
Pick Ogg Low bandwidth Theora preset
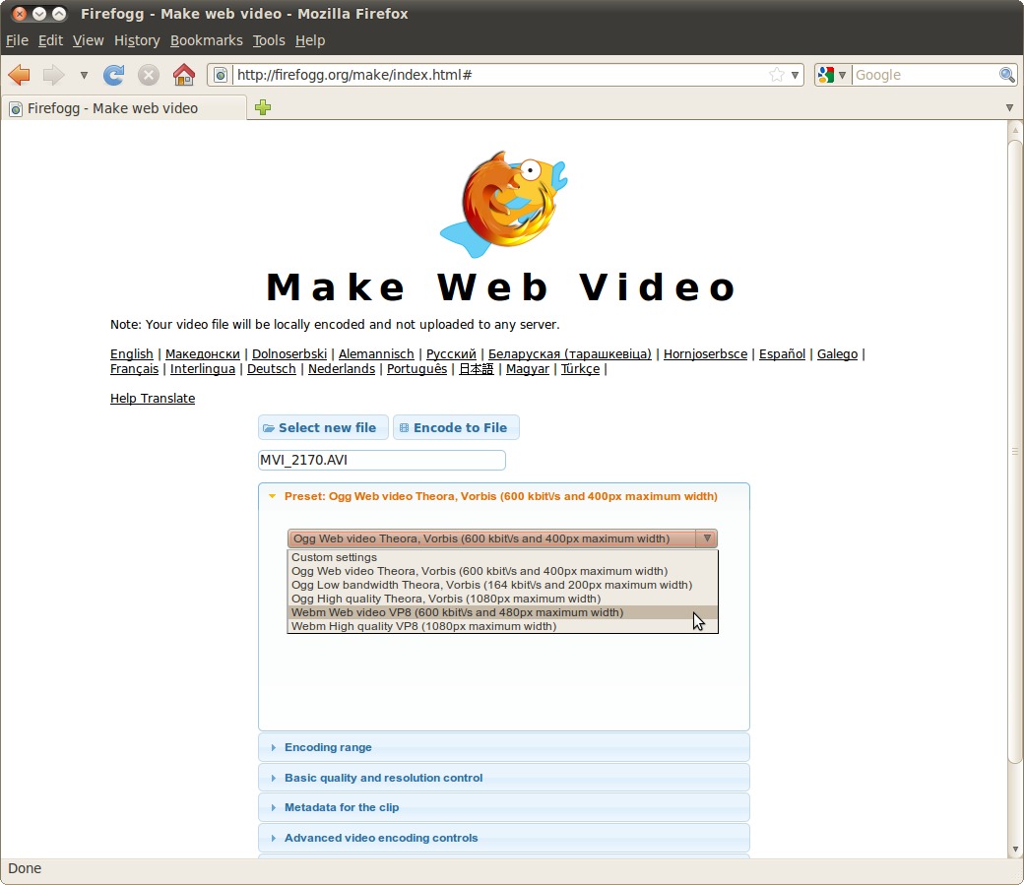point(491,585)
